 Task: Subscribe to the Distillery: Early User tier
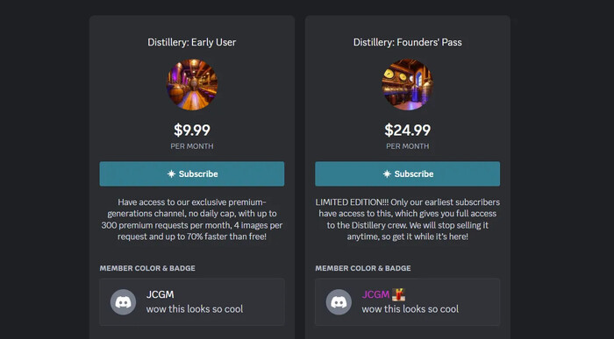click(x=192, y=174)
